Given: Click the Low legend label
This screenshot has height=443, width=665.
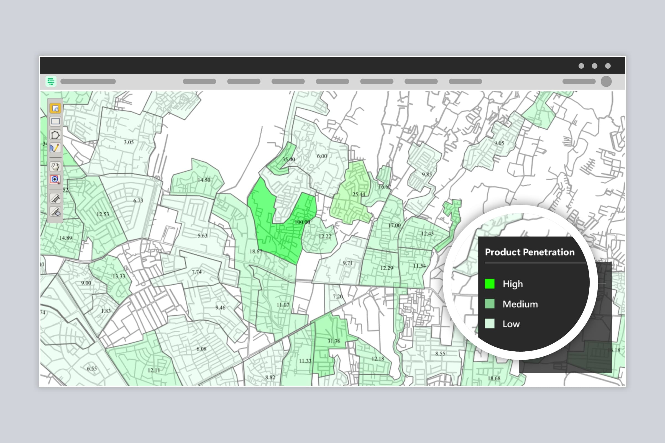Looking at the screenshot, I should (511, 324).
